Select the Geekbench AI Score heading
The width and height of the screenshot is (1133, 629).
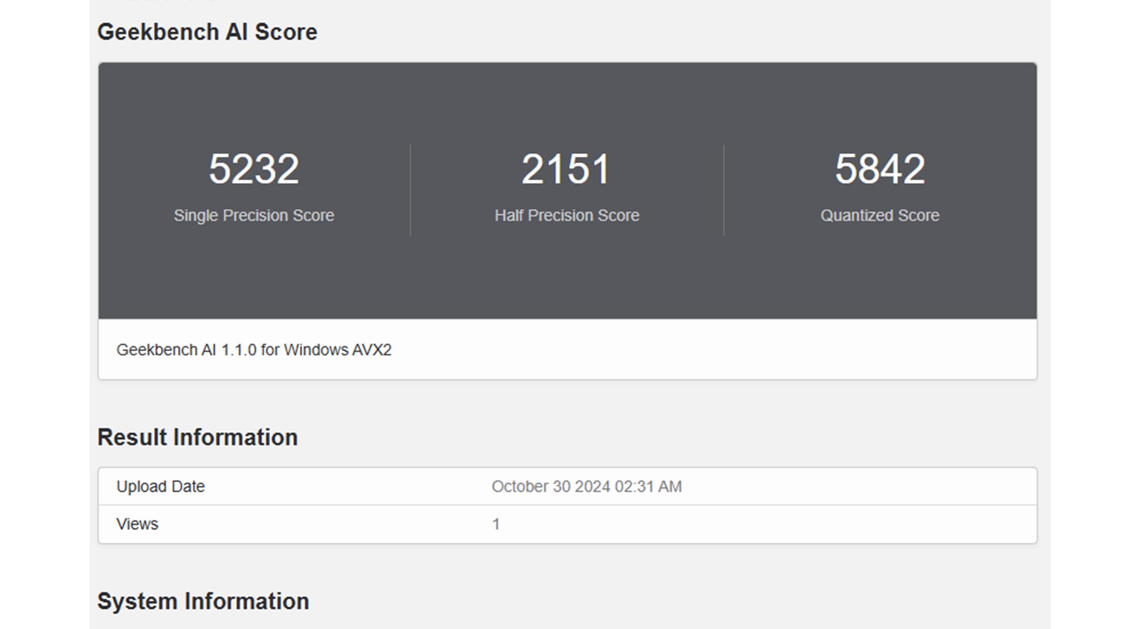[207, 32]
